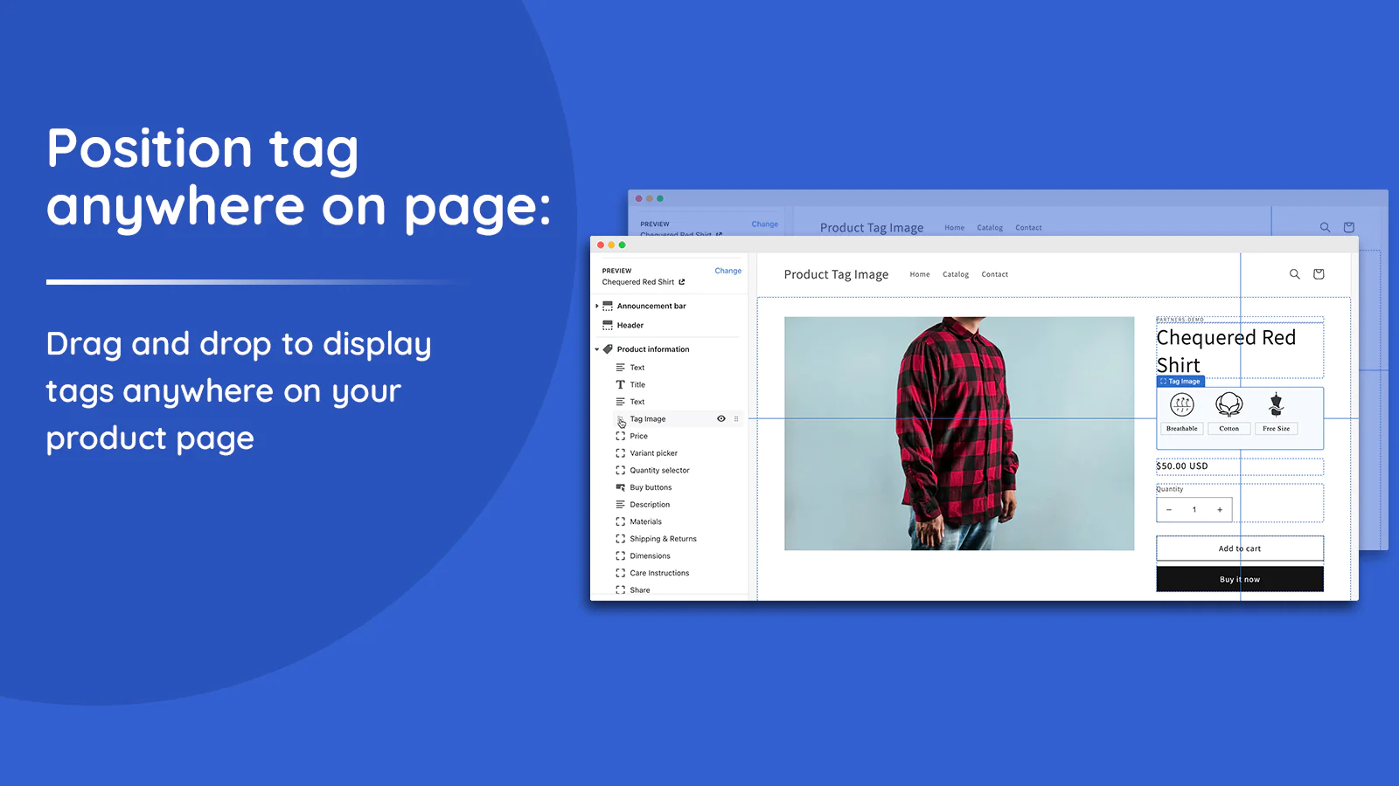Click the Care Instructions block icon
The image size is (1399, 786).
tap(620, 573)
